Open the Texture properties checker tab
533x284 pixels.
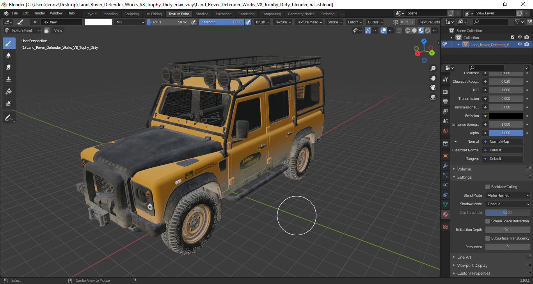(x=445, y=227)
